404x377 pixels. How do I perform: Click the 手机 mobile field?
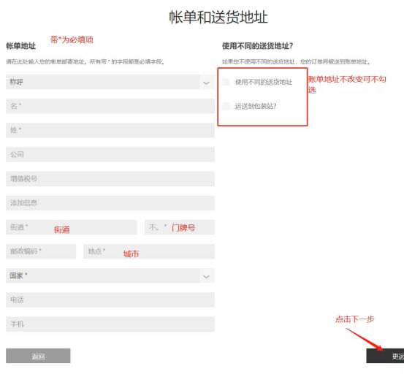pyautogui.click(x=110, y=324)
